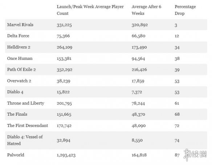Click Path Of Exile 2 entry
The height and width of the screenshot is (165, 212).
coord(21,70)
